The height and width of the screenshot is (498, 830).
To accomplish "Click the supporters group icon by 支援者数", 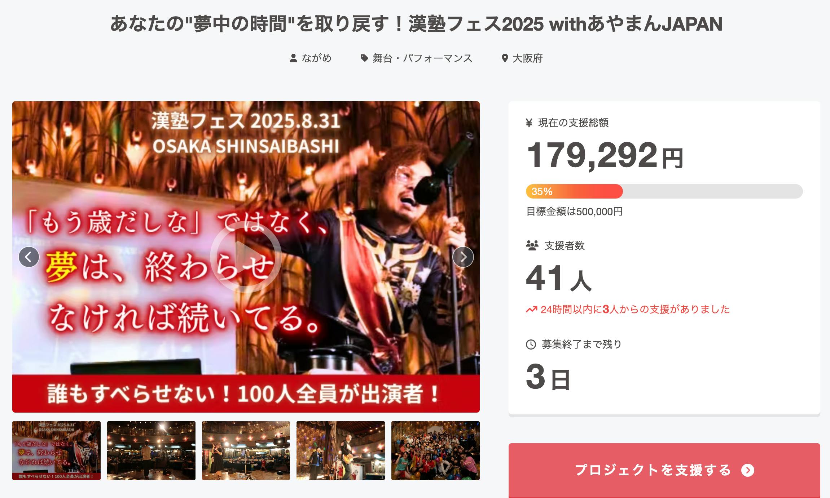I will (532, 245).
